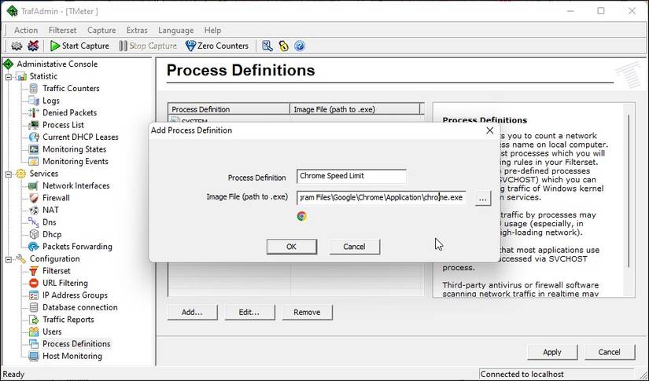Open the Capture menu

pyautogui.click(x=101, y=30)
